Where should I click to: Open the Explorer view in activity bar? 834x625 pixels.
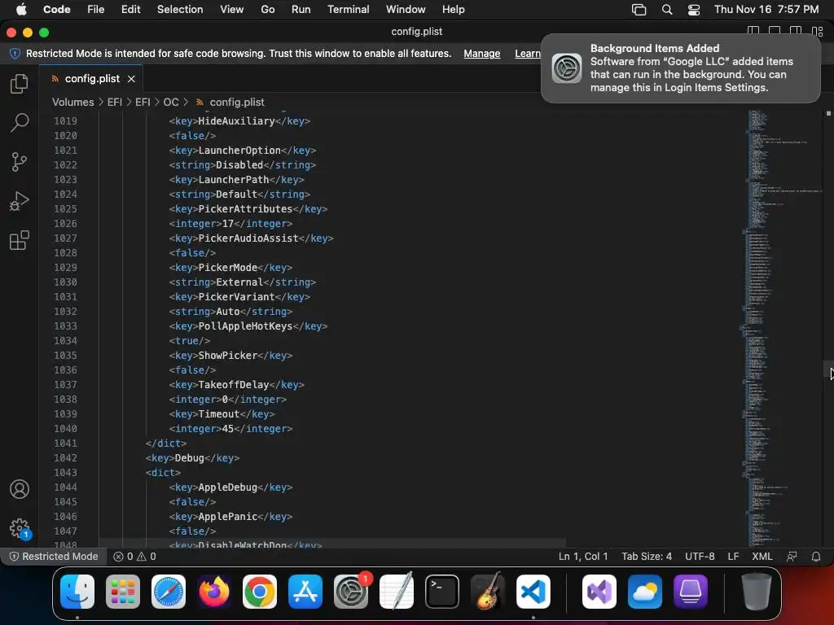[20, 84]
